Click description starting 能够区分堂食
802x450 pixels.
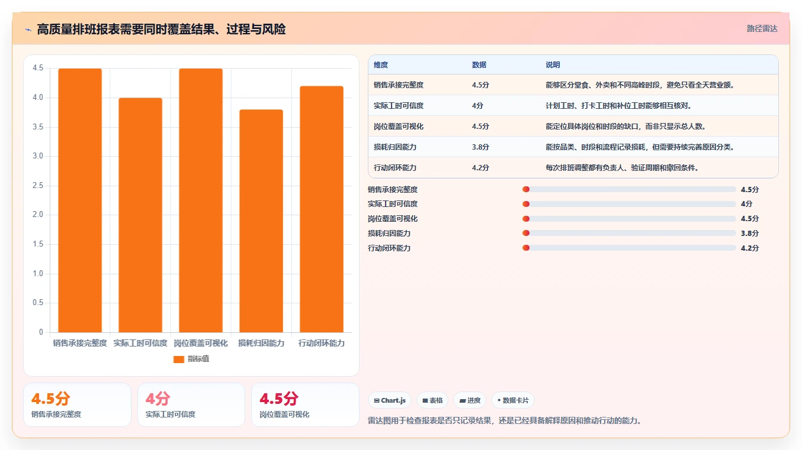coord(640,85)
